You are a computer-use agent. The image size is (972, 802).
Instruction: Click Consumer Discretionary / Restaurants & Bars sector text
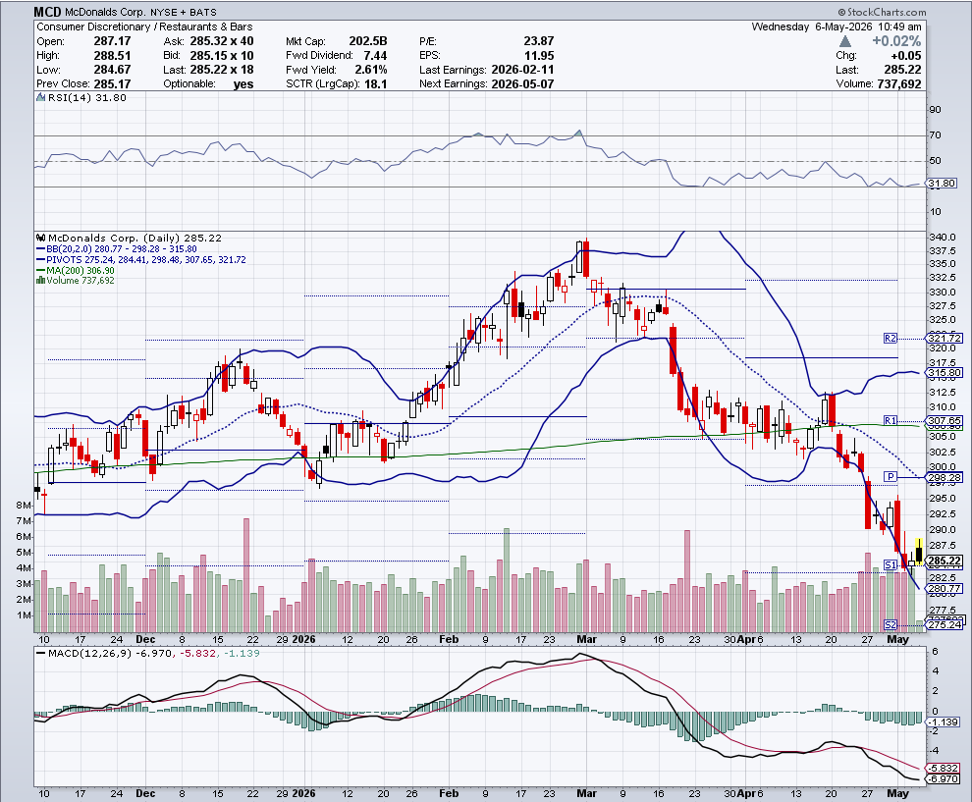tap(144, 27)
